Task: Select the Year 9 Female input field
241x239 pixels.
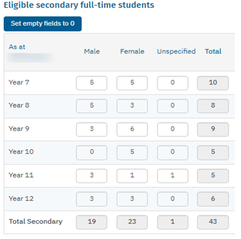Action: click(132, 129)
